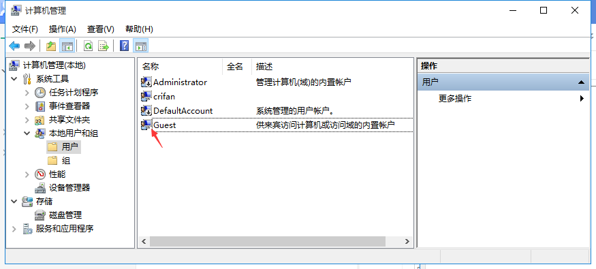The height and width of the screenshot is (269, 596).
Task: Click the 磁盘管理 icon in tree
Action: (40, 215)
